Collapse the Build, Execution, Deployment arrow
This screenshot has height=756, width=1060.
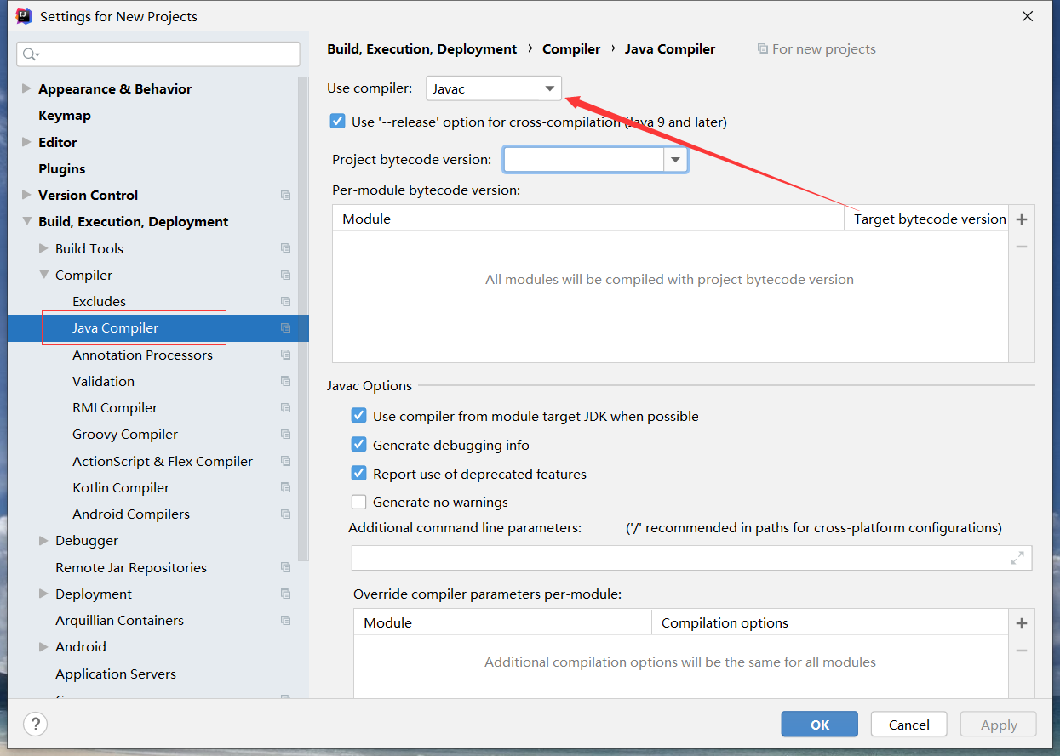coord(26,221)
